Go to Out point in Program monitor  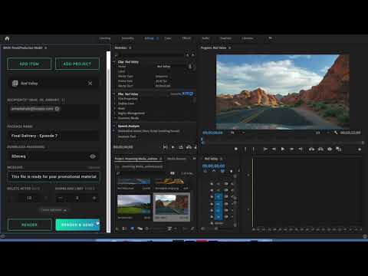(301, 149)
